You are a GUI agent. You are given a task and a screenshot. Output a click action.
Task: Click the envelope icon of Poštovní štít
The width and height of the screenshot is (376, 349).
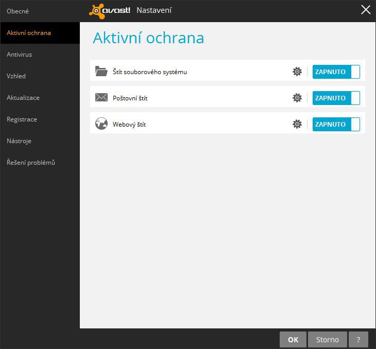click(101, 98)
